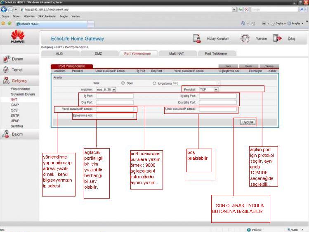This screenshot has width=309, height=232.
Task: Open the Sık Kullanılanlar menu
Action: pyautogui.click(x=47, y=17)
